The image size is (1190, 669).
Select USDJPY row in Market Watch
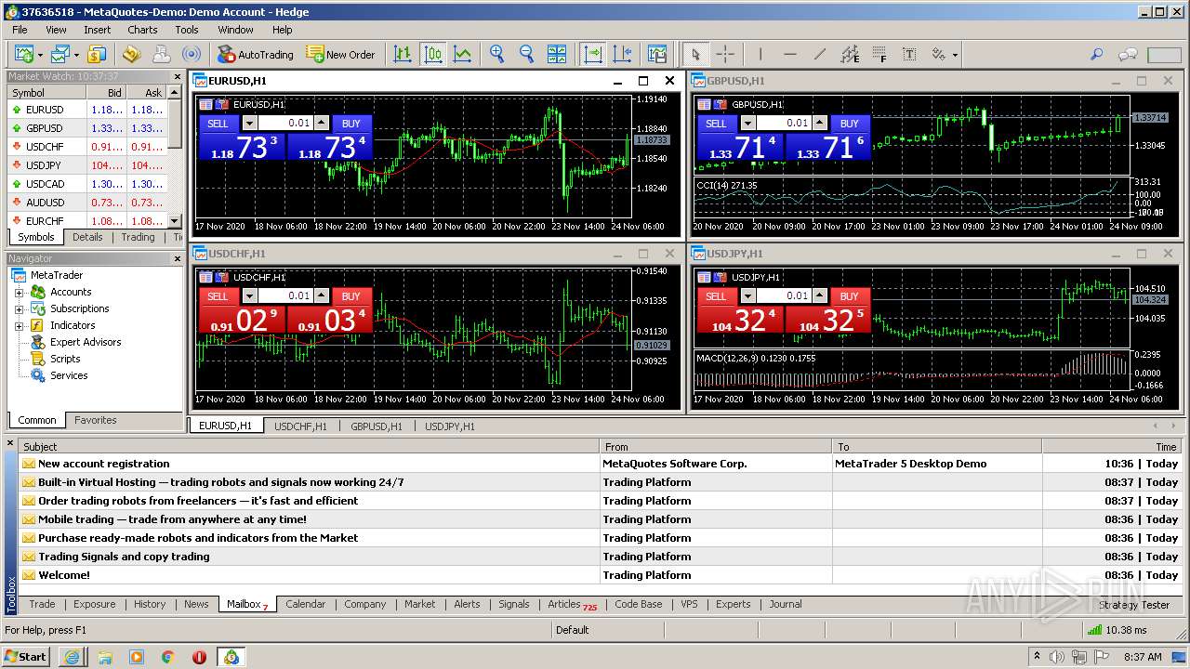coord(87,165)
